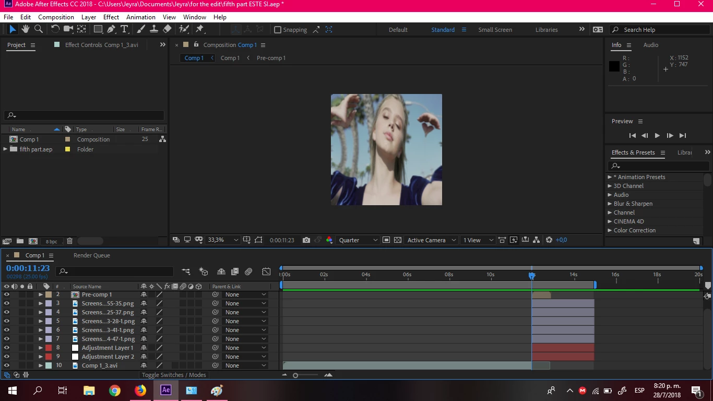
Task: Open the Composition menu
Action: [56, 17]
